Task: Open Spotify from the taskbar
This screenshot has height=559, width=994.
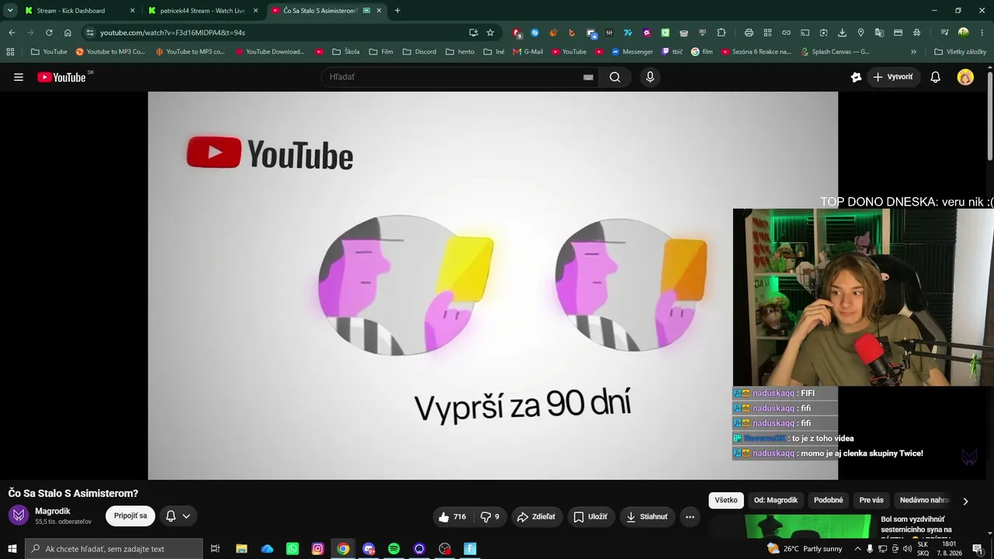Action: click(394, 549)
